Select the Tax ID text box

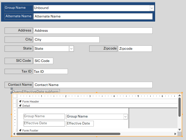coord(51,71)
